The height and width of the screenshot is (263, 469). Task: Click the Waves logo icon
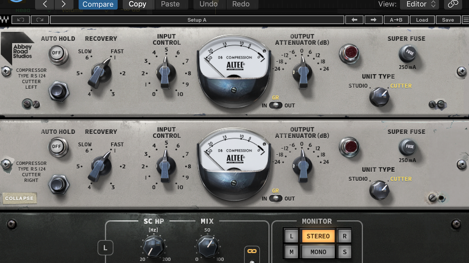tap(5, 20)
